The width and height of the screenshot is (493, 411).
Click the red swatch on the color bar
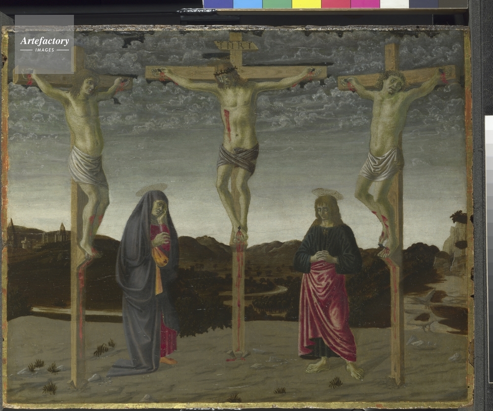pos(335,4)
